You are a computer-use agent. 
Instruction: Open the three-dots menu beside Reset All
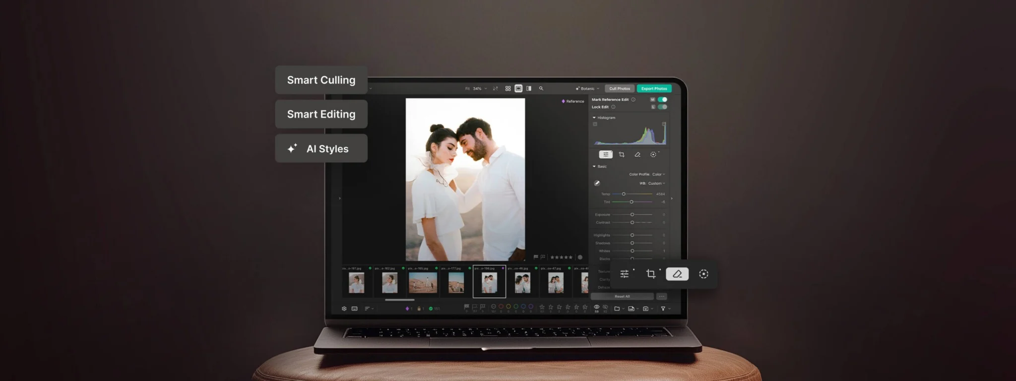tap(662, 297)
